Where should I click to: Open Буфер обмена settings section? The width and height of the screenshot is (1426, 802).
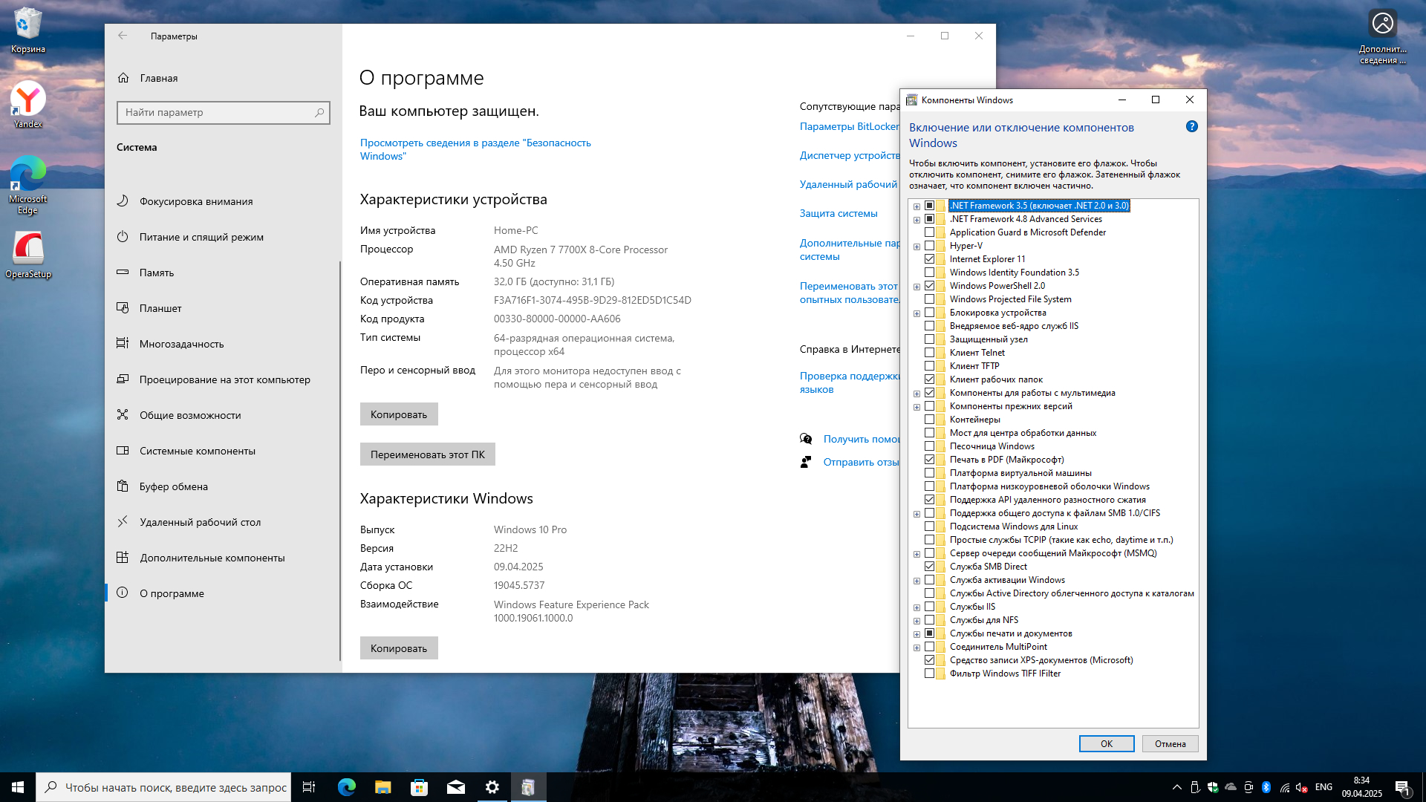173,486
